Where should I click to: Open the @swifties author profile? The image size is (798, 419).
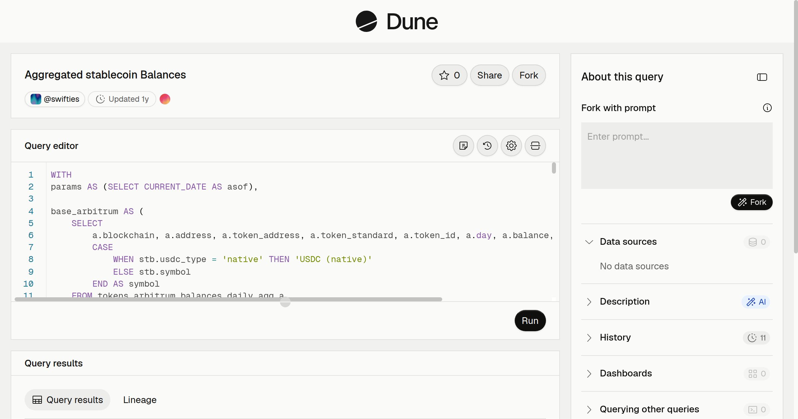pyautogui.click(x=55, y=99)
